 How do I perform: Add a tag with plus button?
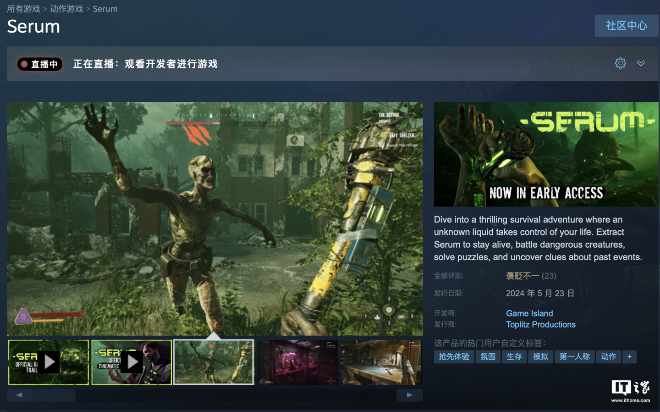[630, 356]
